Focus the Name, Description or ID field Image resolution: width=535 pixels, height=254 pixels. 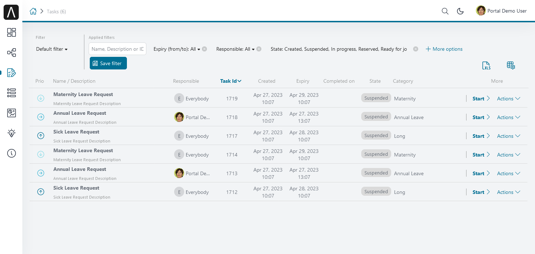[x=118, y=49]
